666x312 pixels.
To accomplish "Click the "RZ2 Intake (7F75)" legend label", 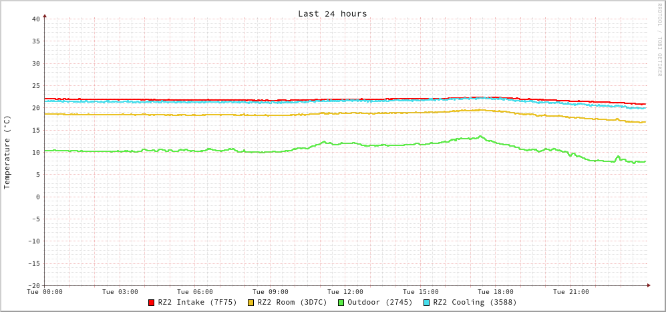I will [197, 303].
